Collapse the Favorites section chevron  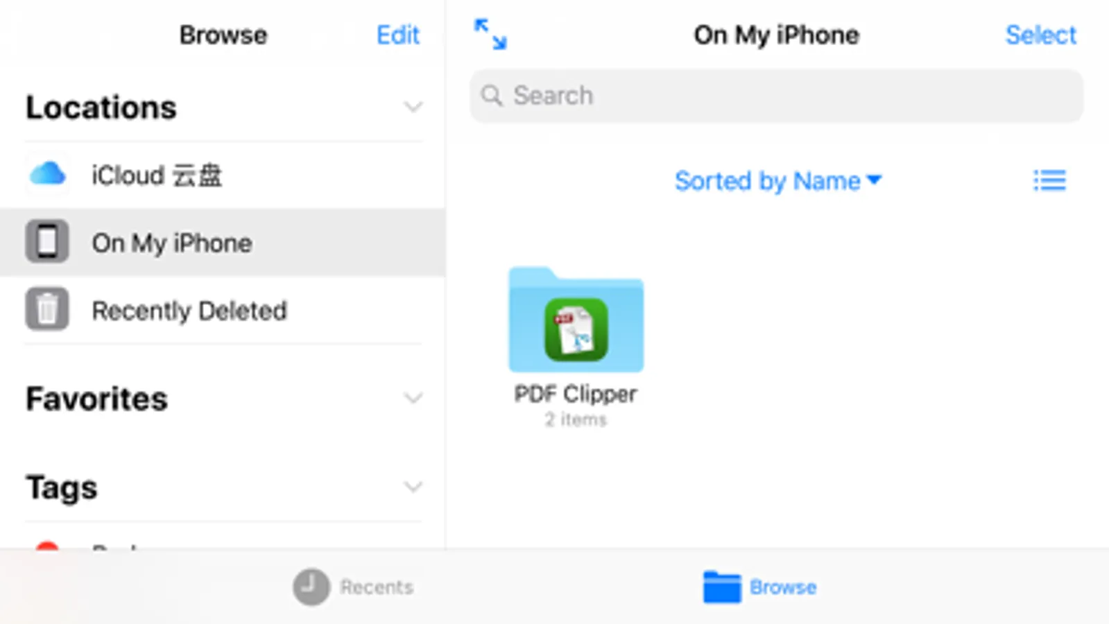[413, 399]
